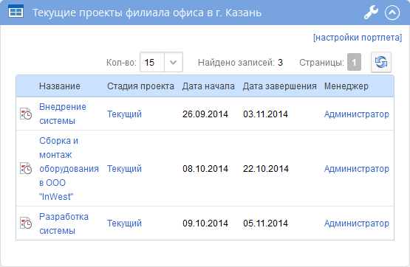Click the table icon in portlet header
This screenshot has width=410, height=267.
point(16,12)
